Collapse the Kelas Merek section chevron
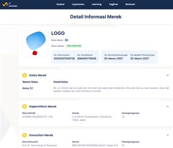Image resolution: width=173 pixels, height=148 pixels. tap(168, 75)
